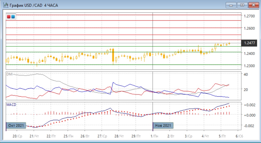Click the 28/Чт date on time axis
Image resolution: width=261 pixels, height=143 pixels.
coord(120,136)
